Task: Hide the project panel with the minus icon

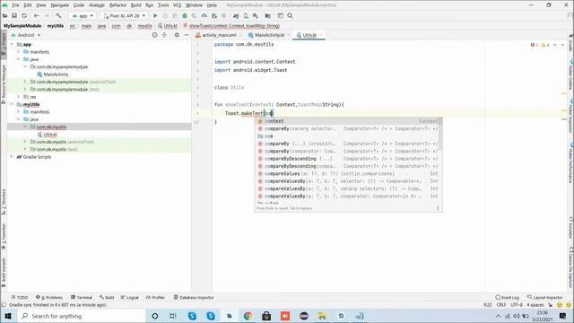Action: tap(187, 35)
